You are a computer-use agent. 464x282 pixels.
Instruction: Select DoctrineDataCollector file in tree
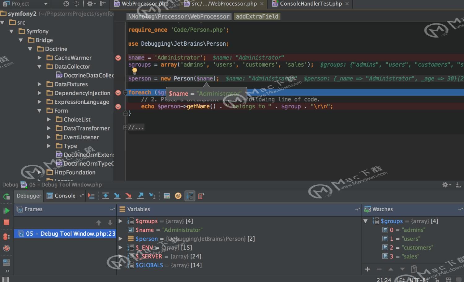point(85,75)
